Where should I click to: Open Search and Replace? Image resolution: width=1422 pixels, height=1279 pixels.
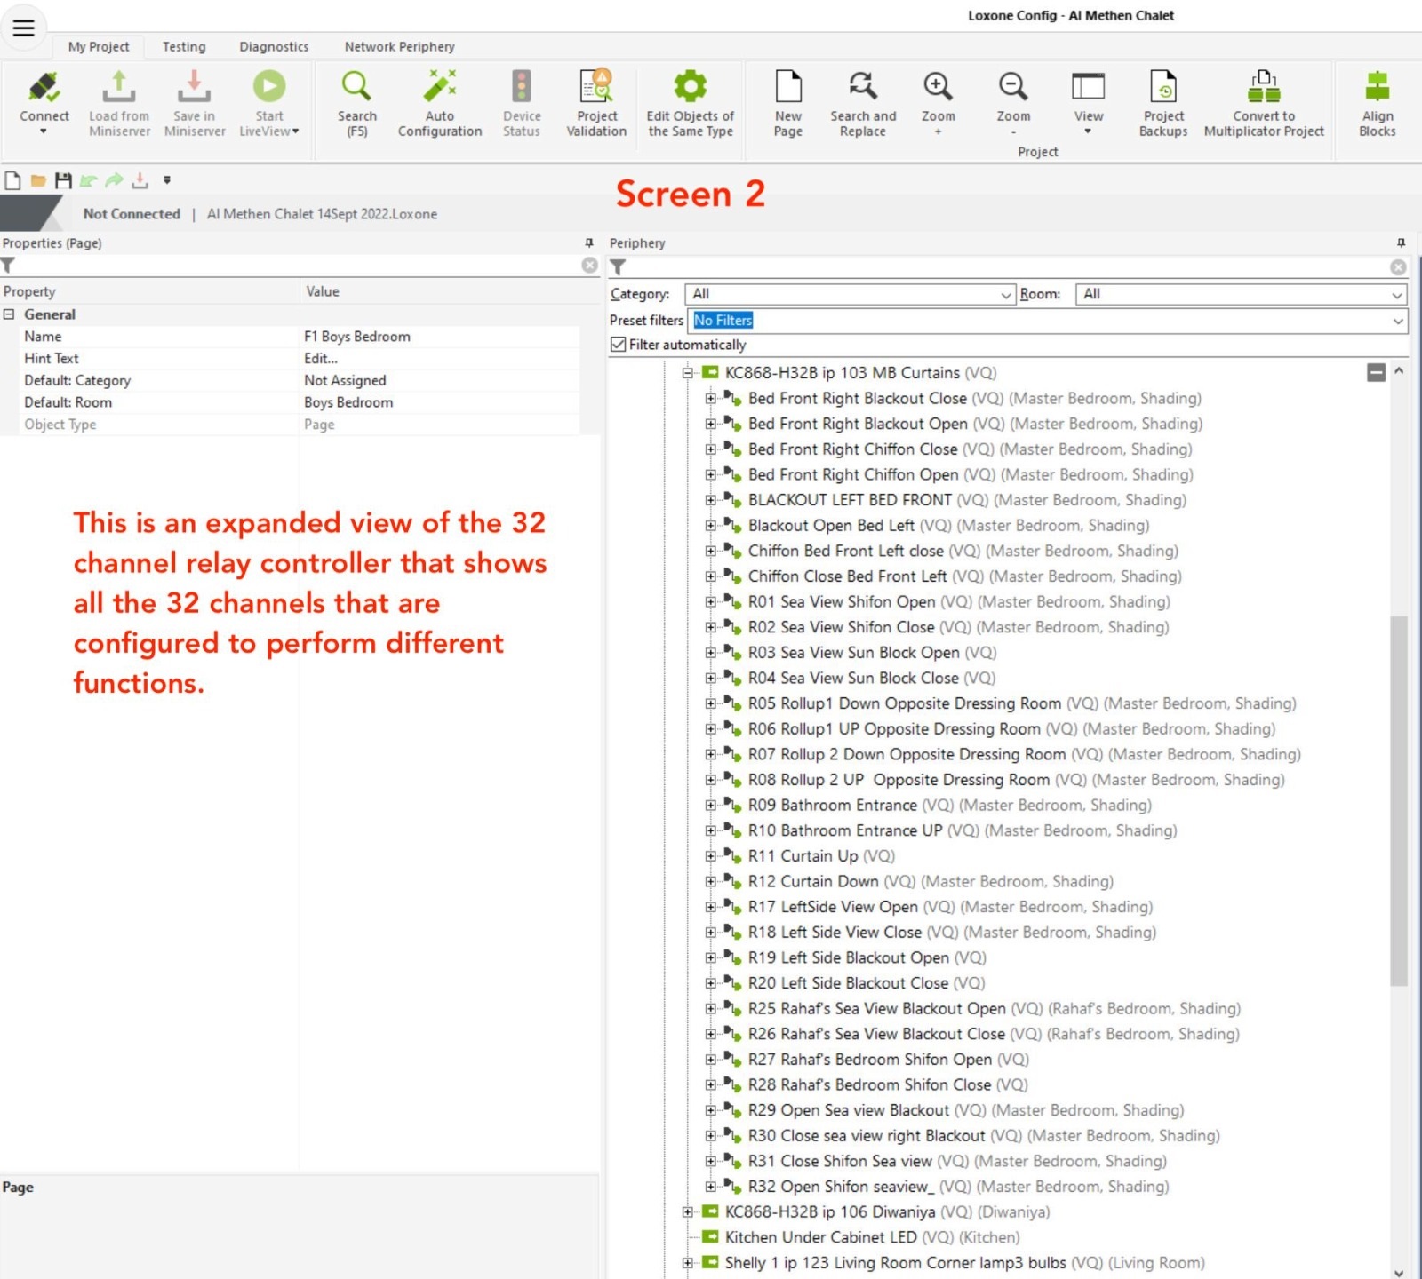863,89
